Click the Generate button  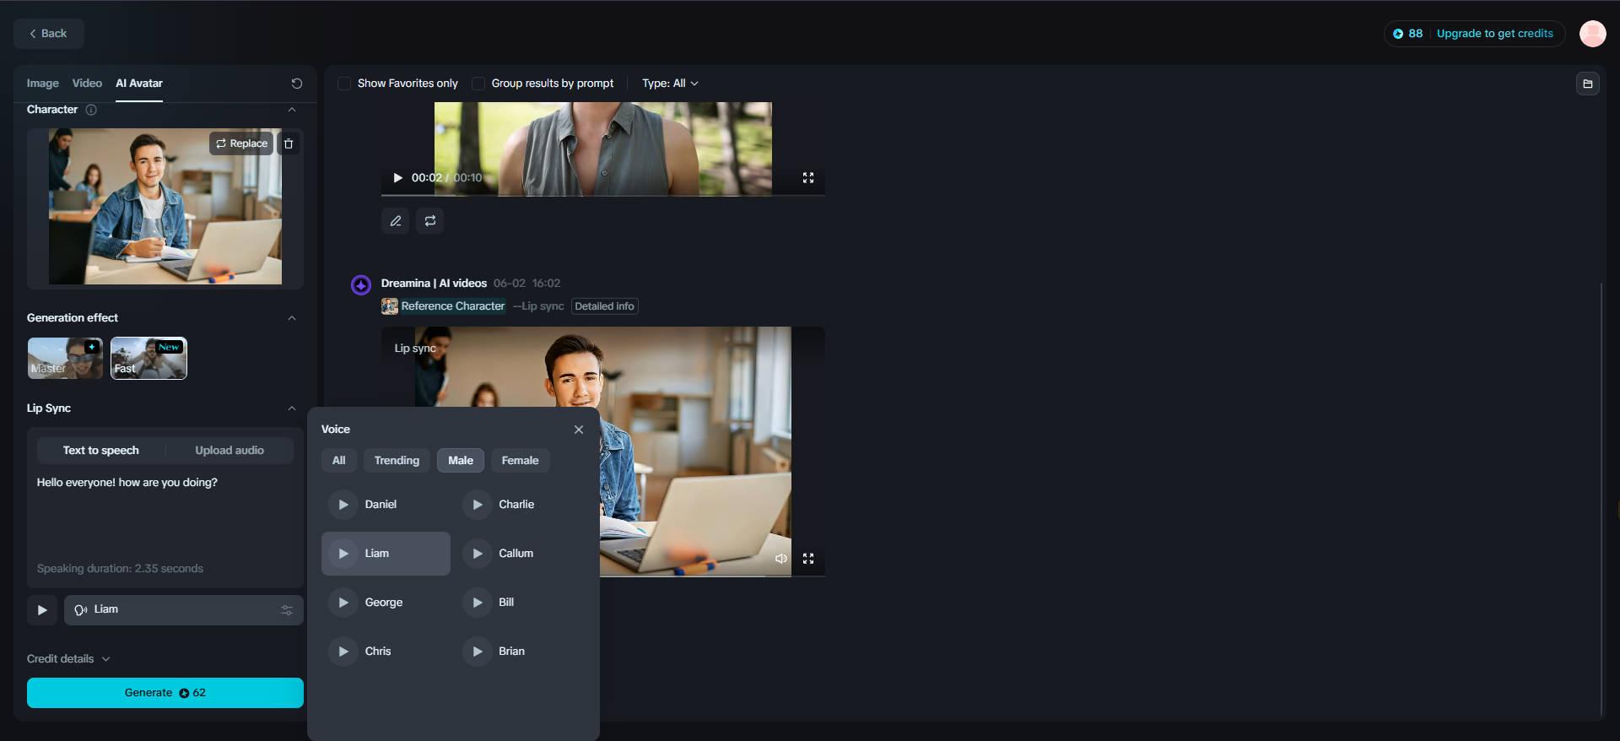[165, 693]
